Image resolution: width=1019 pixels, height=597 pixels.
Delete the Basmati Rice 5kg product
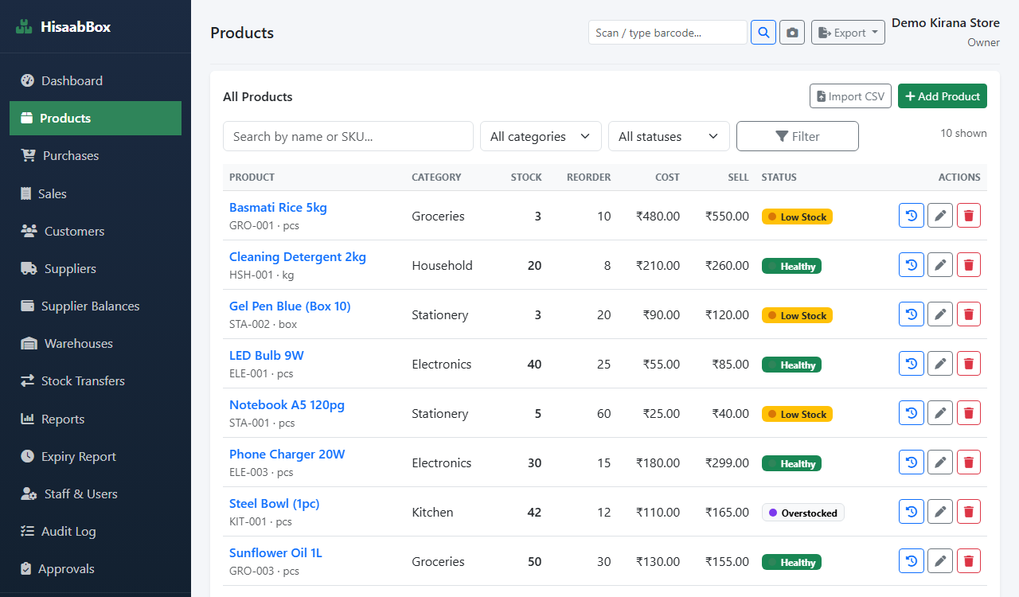(969, 216)
